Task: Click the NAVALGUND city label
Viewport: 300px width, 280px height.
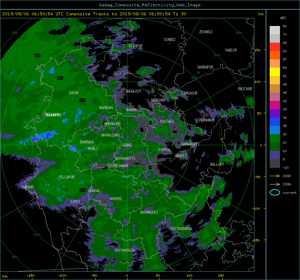Action: click(x=110, y=135)
